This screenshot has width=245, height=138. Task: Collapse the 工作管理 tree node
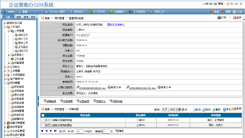click(9, 31)
